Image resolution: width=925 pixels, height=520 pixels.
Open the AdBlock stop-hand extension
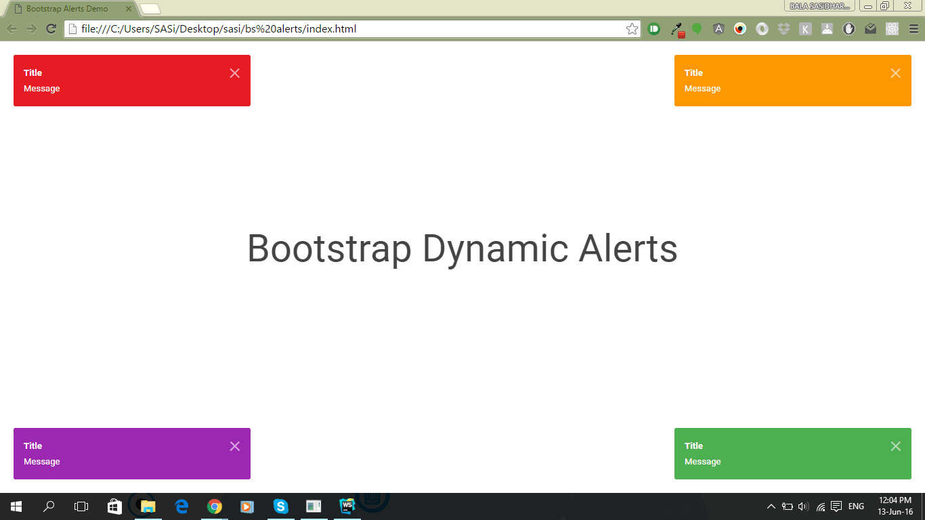click(x=848, y=29)
